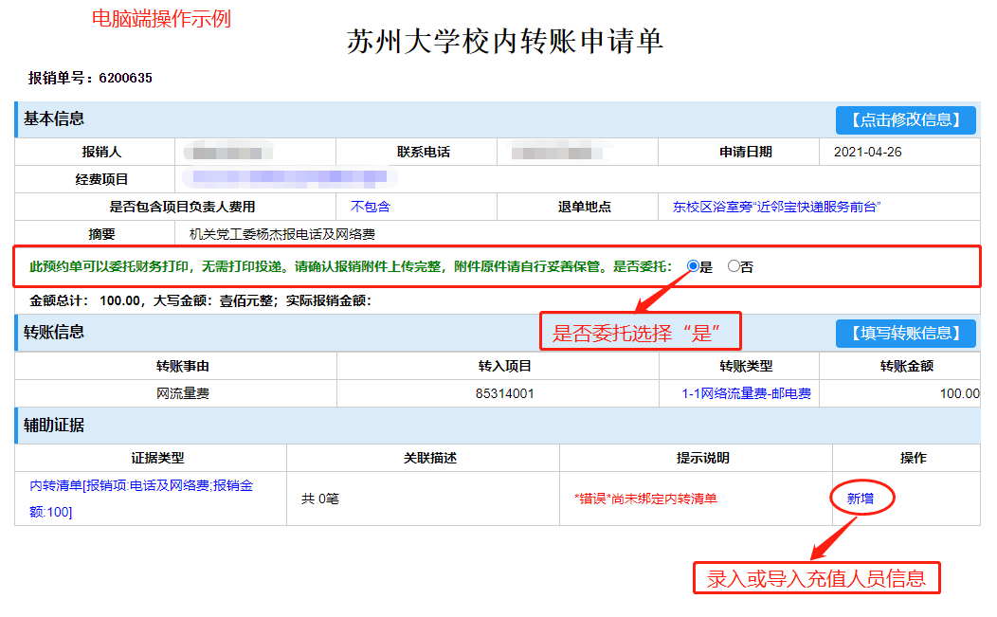Click the 网流量费 transfer reason cell

[183, 393]
